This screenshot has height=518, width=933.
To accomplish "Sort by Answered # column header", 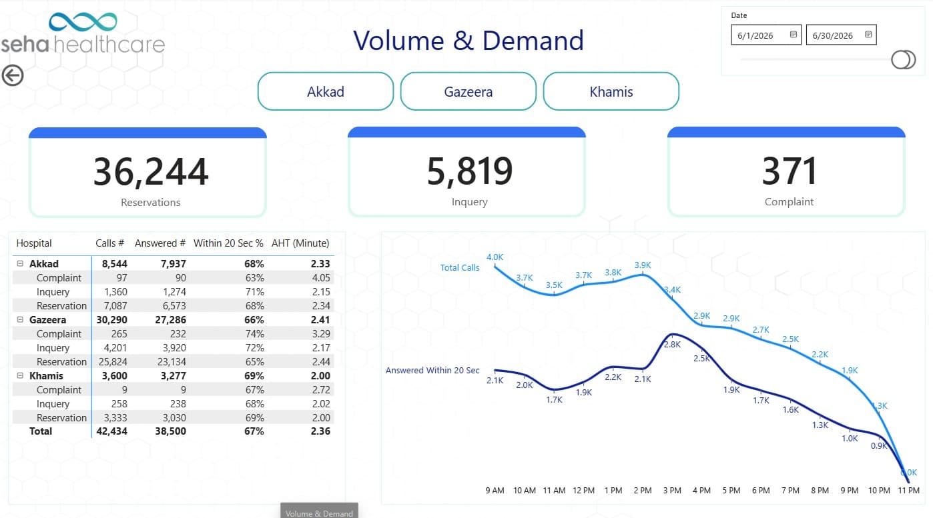I will pos(160,243).
